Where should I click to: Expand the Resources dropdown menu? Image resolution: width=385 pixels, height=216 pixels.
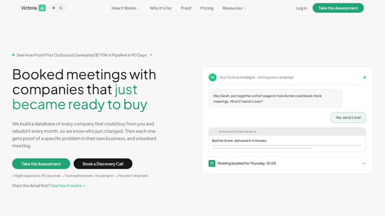234,8
